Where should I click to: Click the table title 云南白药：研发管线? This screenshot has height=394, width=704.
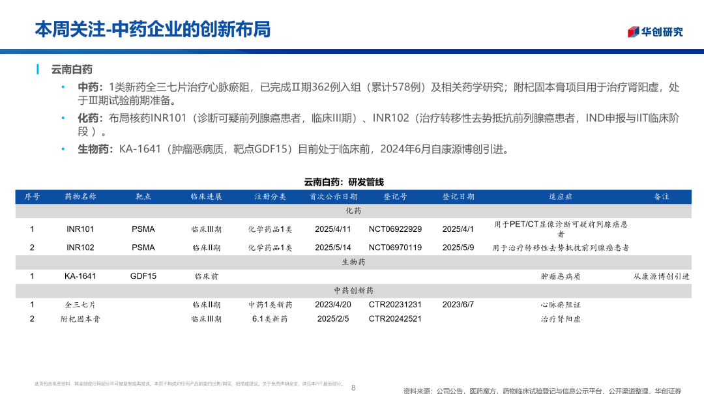point(344,182)
